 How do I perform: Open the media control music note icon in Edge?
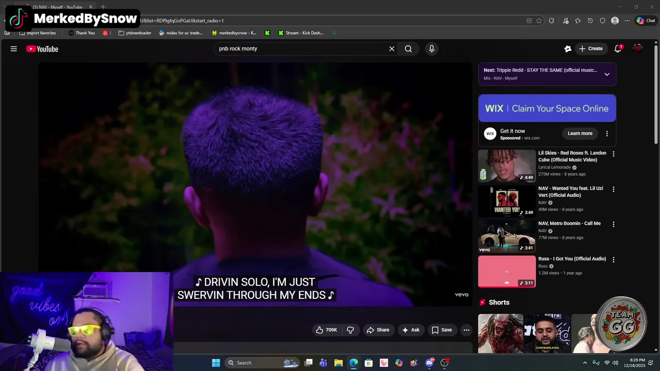[566, 21]
